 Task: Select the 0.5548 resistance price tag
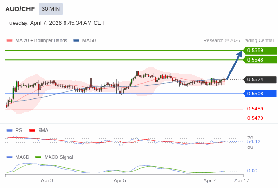click(260, 60)
